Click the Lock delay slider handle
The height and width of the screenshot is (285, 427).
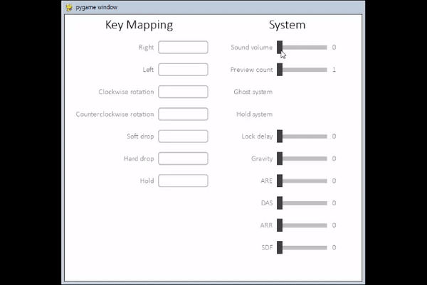[280, 136]
